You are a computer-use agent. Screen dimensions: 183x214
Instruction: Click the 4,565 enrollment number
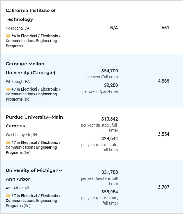point(164,81)
